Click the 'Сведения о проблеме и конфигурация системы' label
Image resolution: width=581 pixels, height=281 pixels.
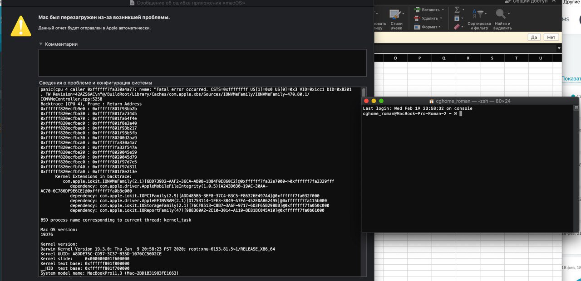click(x=95, y=83)
